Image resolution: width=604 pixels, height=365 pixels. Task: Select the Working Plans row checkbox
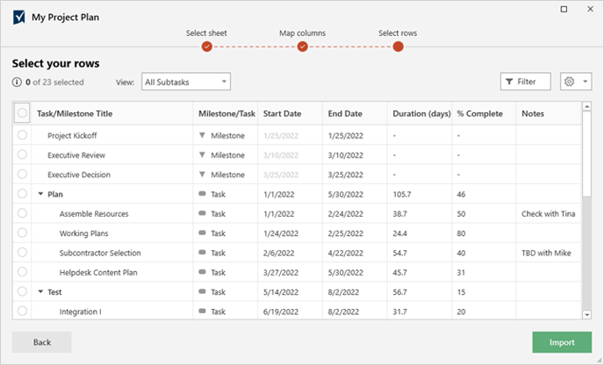22,233
